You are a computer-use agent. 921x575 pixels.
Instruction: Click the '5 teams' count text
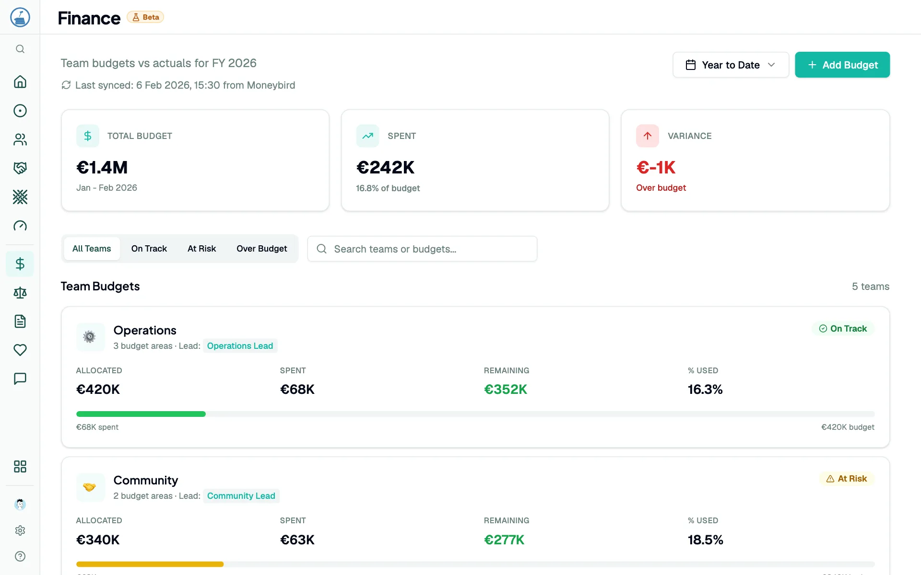click(871, 287)
